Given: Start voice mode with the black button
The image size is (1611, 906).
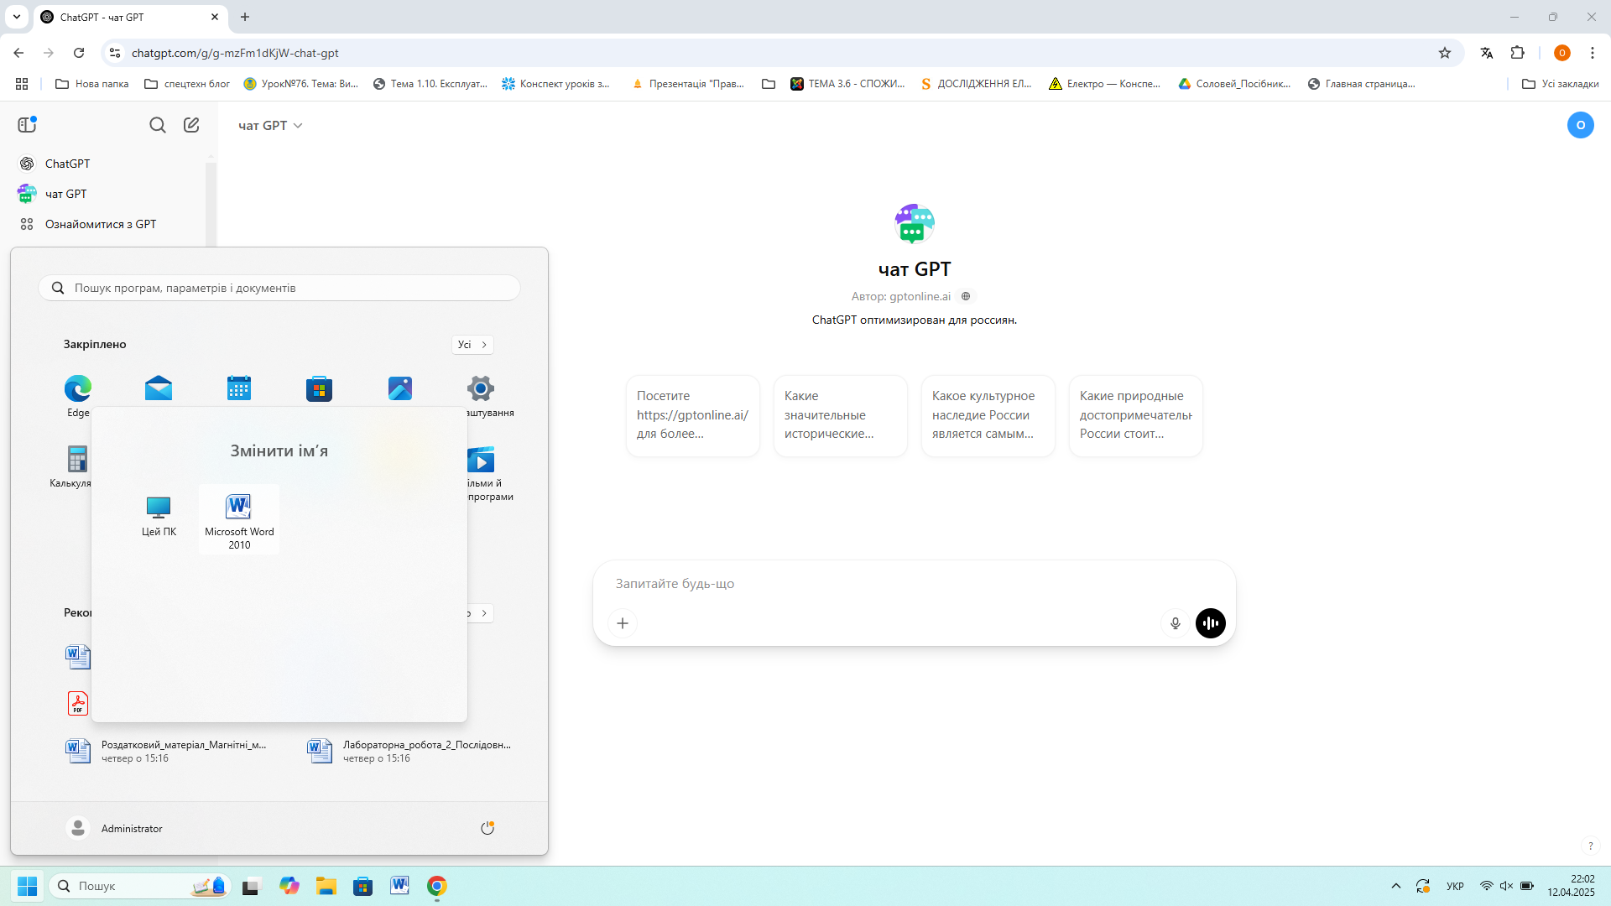Looking at the screenshot, I should [1211, 623].
